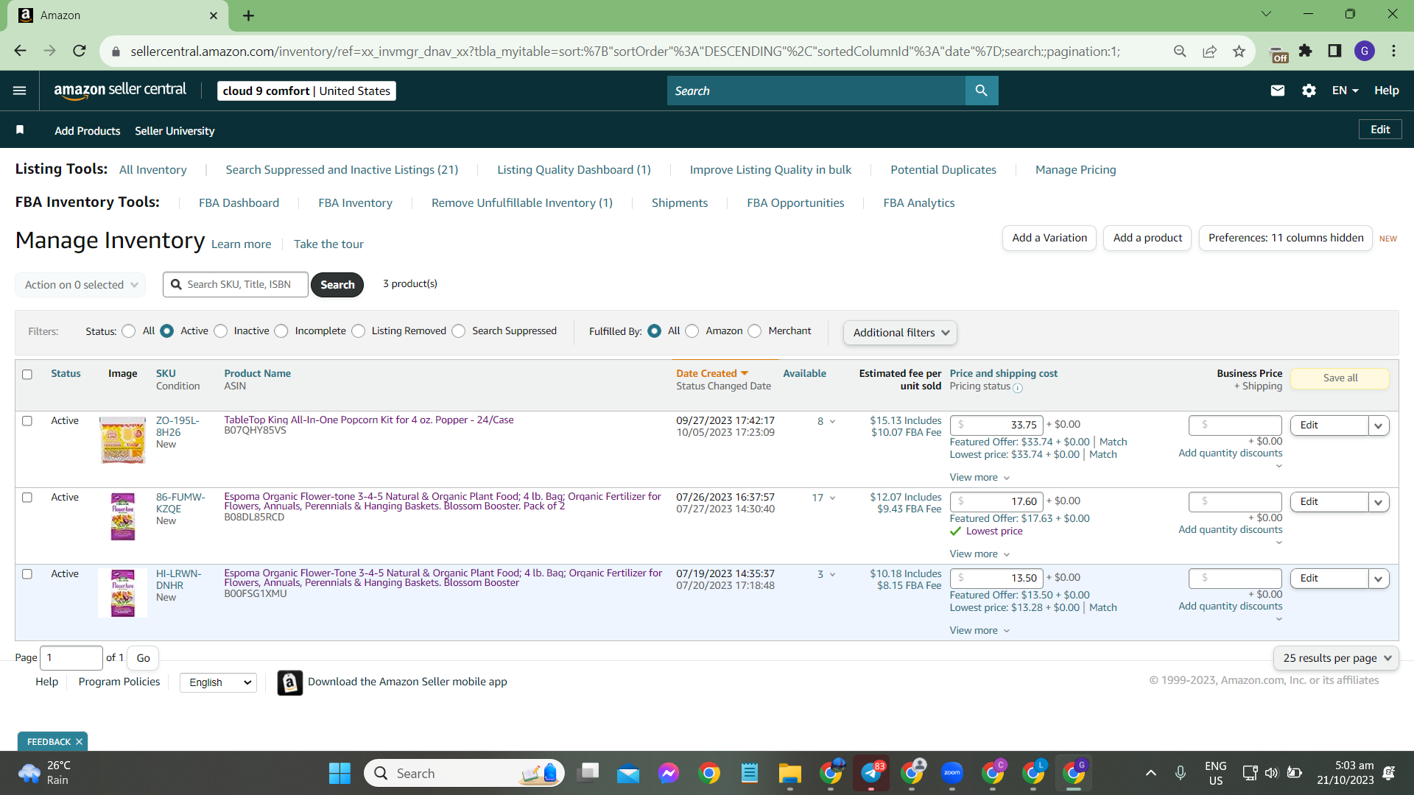The height and width of the screenshot is (795, 1414).
Task: Select the Incomplete status filter
Action: [281, 331]
